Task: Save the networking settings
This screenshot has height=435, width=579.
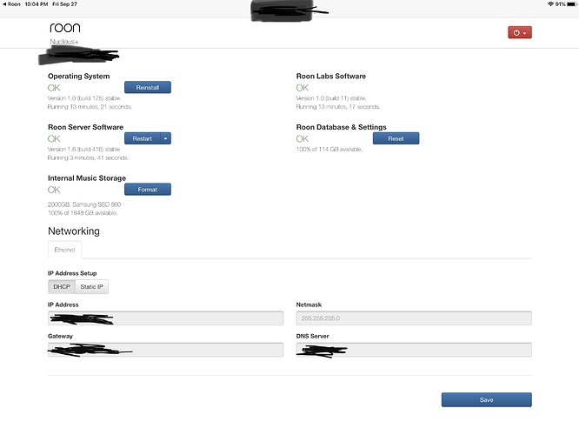Action: coord(486,400)
